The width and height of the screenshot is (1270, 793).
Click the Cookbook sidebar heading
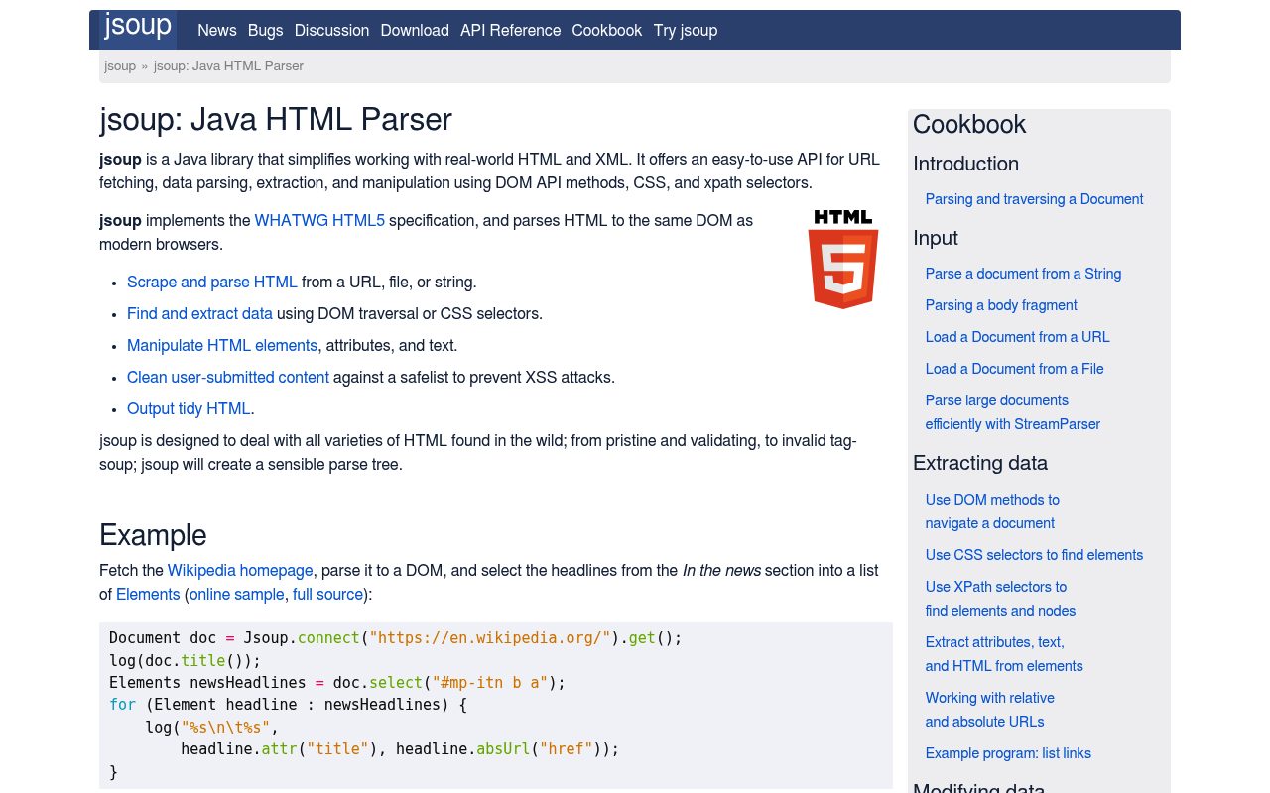(969, 125)
